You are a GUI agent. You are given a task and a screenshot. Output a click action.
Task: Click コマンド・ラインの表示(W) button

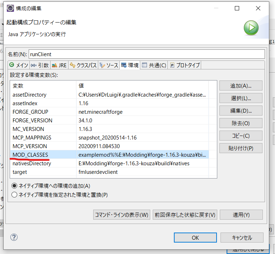click(x=122, y=215)
